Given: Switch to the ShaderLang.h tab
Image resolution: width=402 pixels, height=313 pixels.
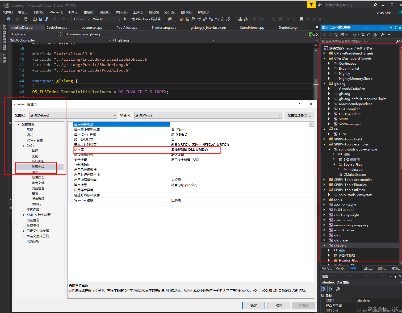Looking at the screenshot, I should click(289, 27).
